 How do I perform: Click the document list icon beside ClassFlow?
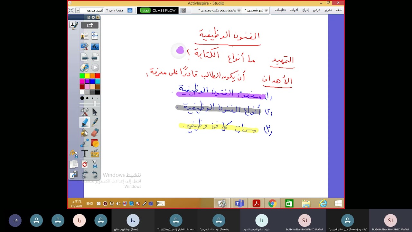click(x=183, y=10)
